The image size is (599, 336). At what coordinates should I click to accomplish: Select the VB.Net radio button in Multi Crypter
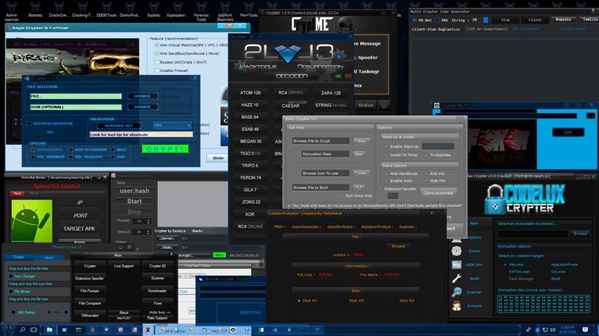(414, 20)
